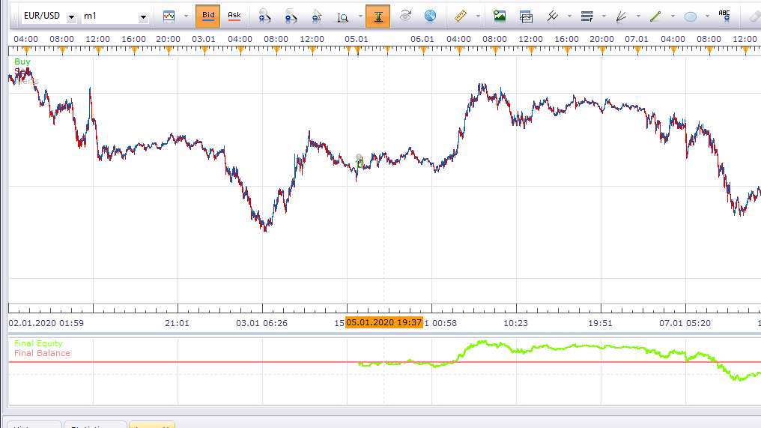Viewport: 761px width, 428px height.
Task: Click the timeline marker under 03.01
Action: (x=204, y=50)
